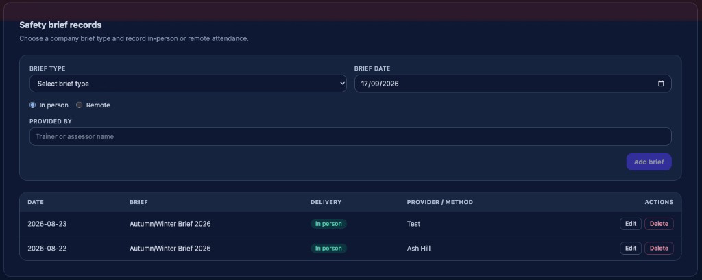Click the Delivery column header

tap(326, 202)
